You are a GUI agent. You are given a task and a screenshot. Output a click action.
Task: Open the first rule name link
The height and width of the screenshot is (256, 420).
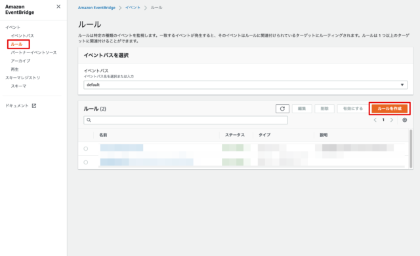pyautogui.click(x=121, y=148)
